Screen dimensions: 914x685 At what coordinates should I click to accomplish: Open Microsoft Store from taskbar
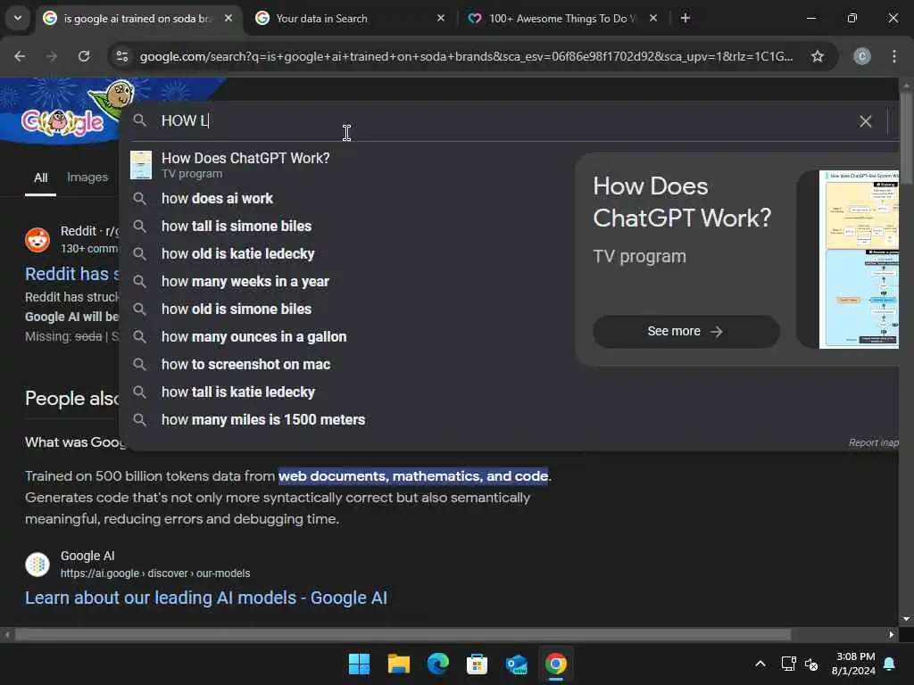477,664
